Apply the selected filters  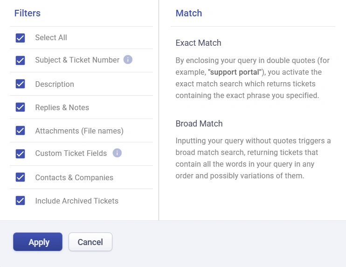point(38,242)
